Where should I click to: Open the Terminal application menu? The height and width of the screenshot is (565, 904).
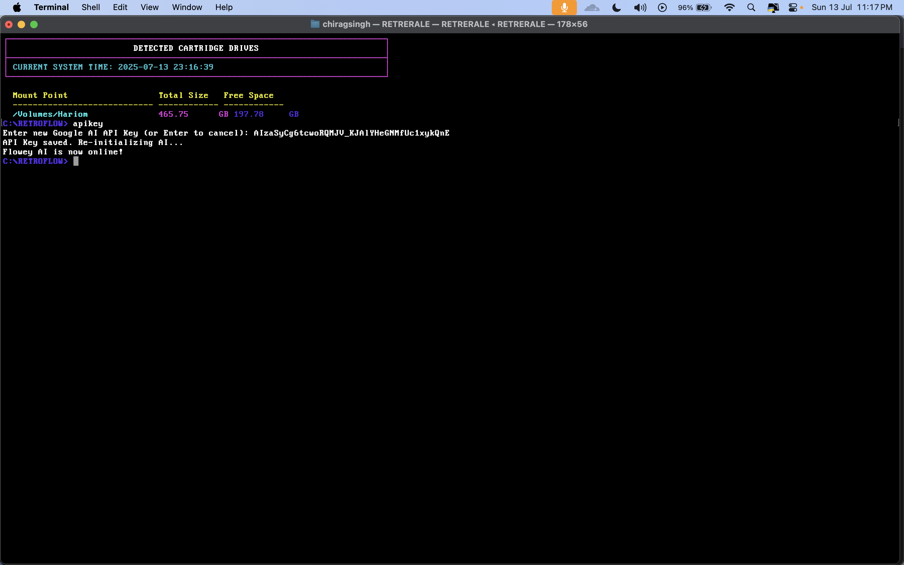click(51, 8)
